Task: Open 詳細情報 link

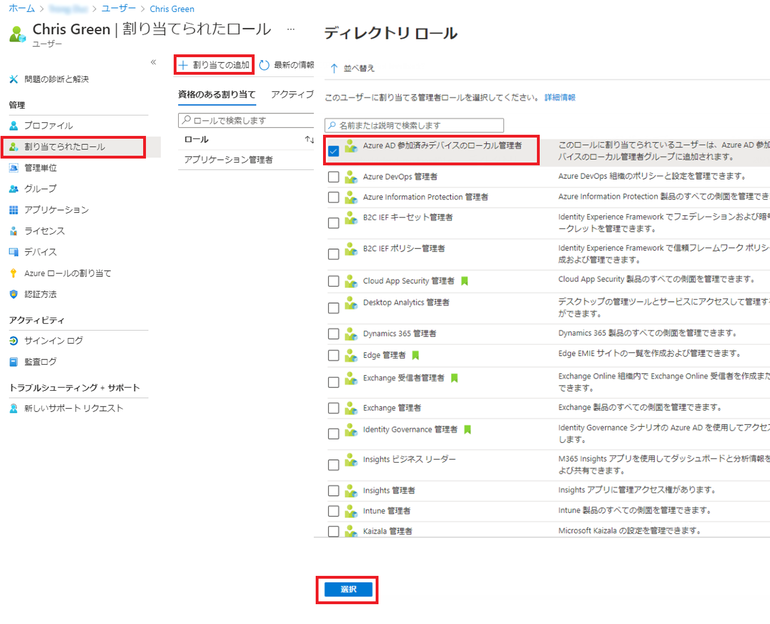Action: 560,97
